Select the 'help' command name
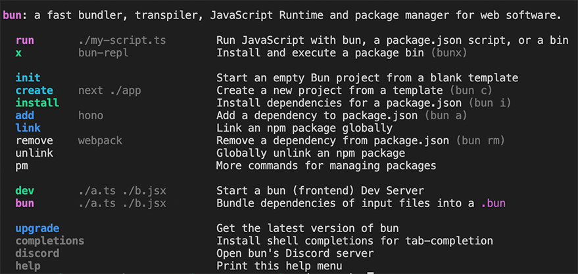Viewport: 578px width, 274px height. [28, 266]
